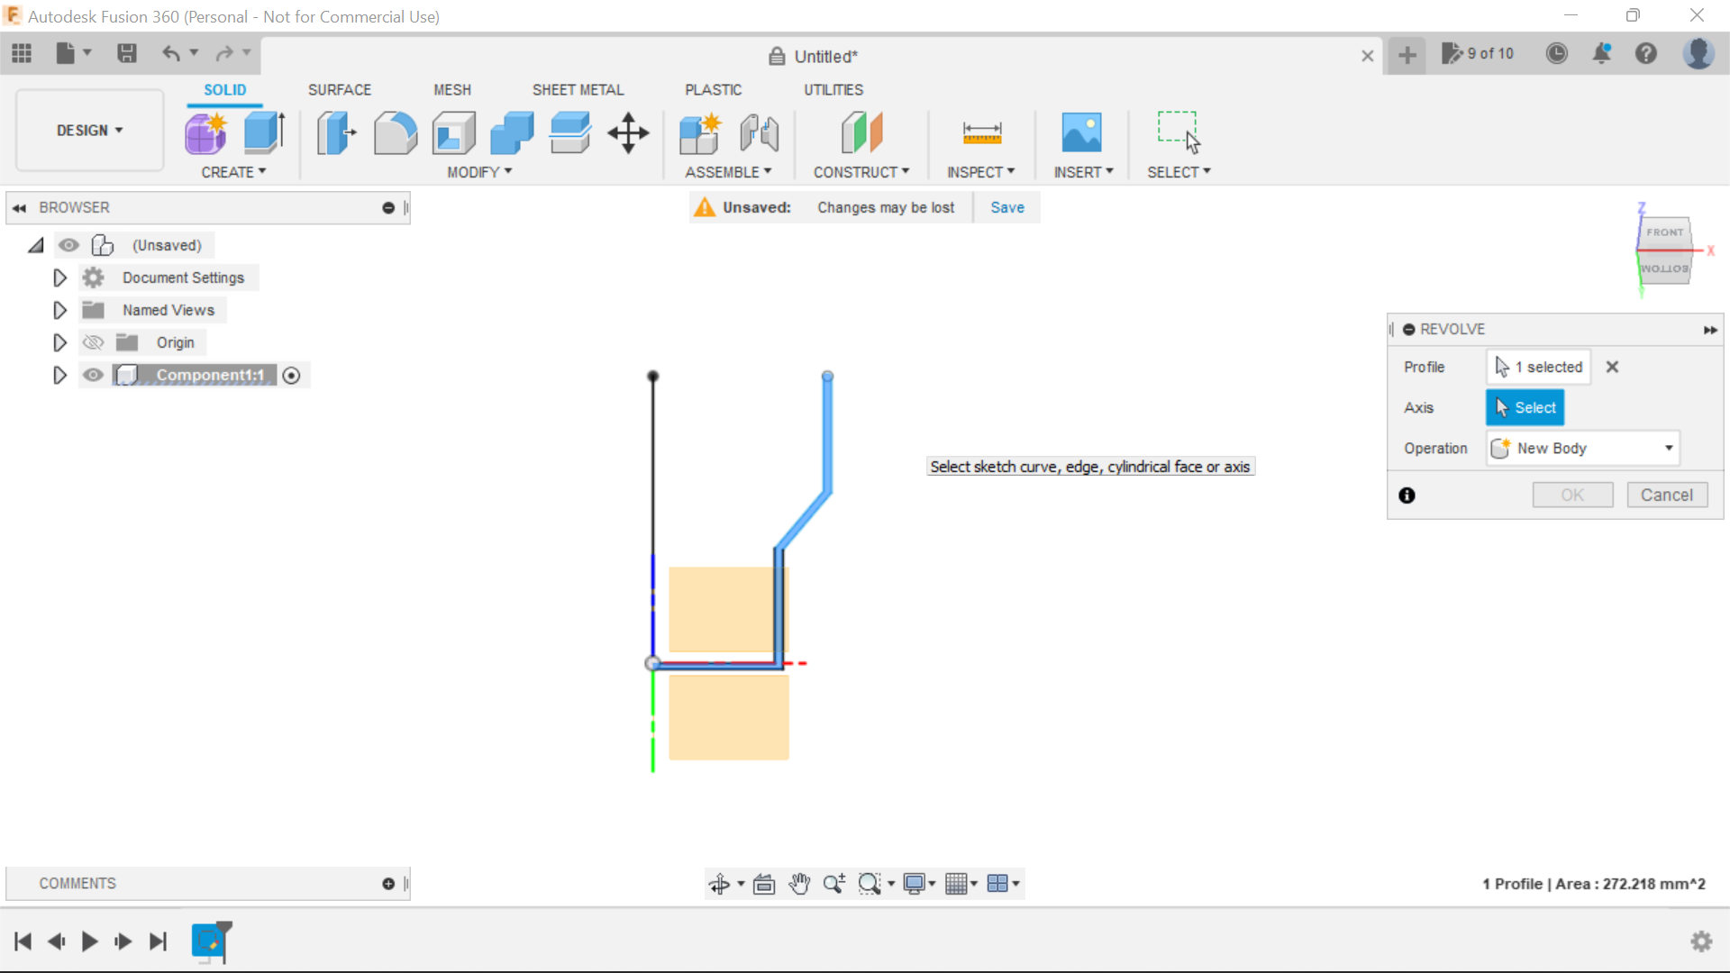
Task: Click the SURFACE tab
Action: [340, 88]
